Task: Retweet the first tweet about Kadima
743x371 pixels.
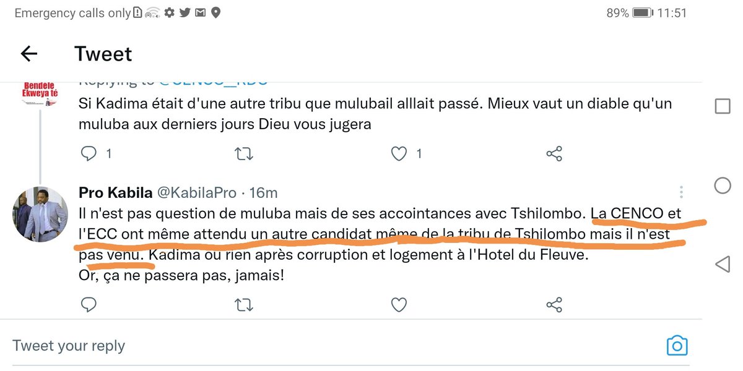Action: pyautogui.click(x=245, y=153)
